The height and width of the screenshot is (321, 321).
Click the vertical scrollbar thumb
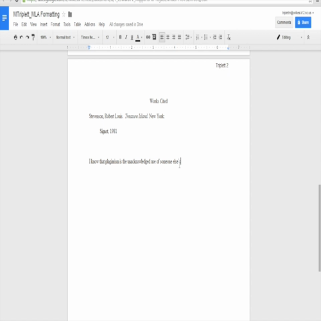320,228
